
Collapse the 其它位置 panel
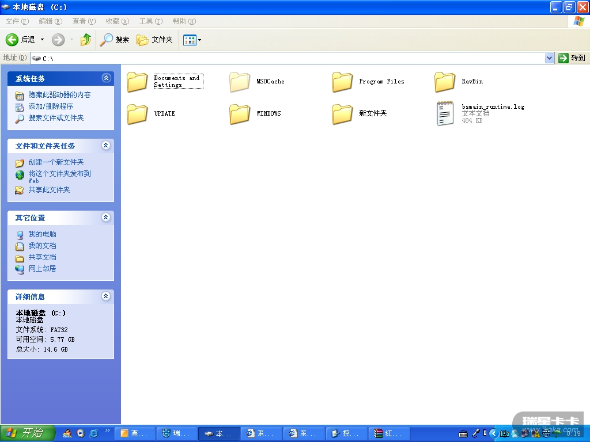point(106,217)
